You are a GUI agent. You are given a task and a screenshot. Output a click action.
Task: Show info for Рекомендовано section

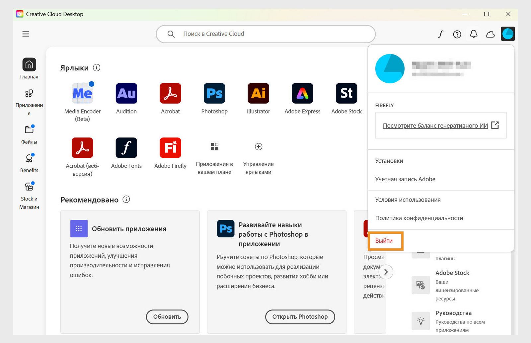(x=126, y=199)
